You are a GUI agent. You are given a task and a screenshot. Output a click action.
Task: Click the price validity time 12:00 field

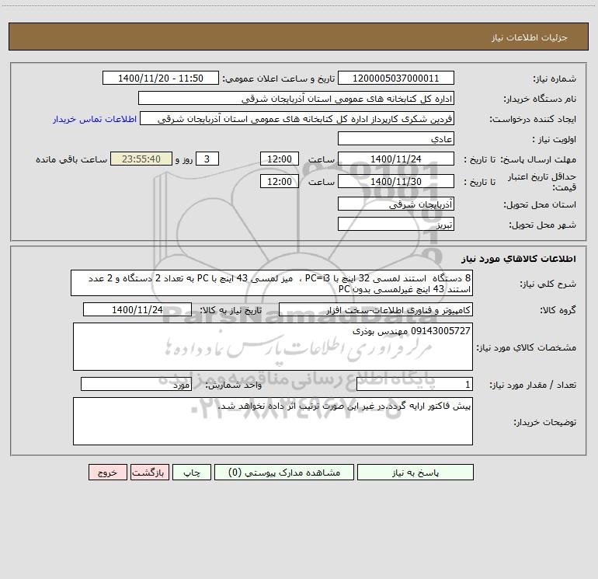[279, 181]
